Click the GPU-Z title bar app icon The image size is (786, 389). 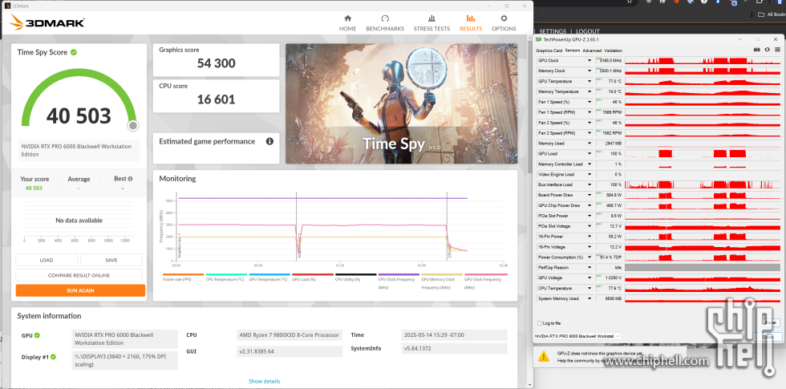tap(539, 39)
